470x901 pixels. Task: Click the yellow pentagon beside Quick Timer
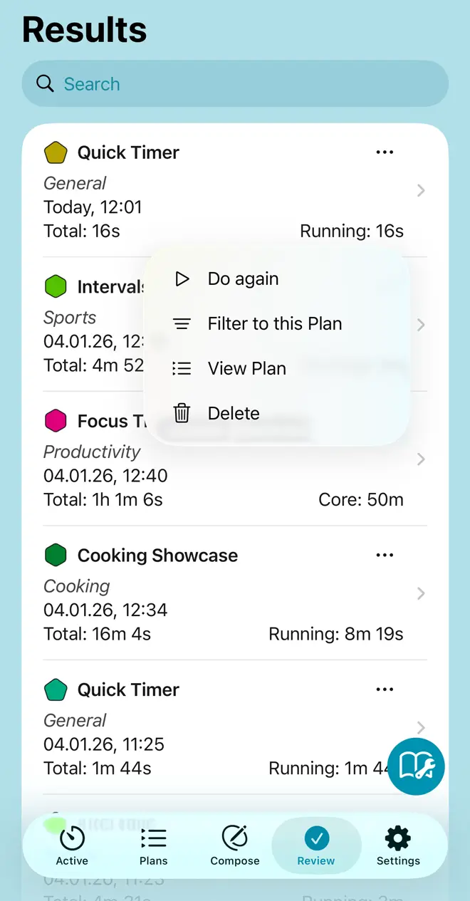(56, 152)
